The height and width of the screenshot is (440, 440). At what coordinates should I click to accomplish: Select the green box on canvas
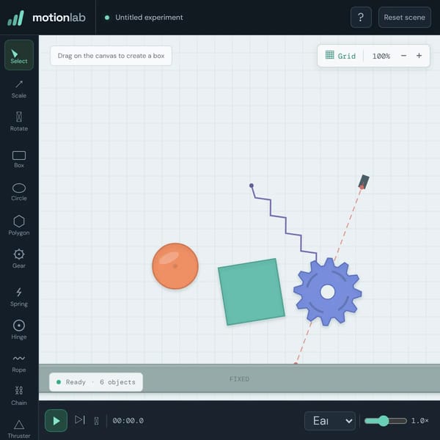[x=252, y=292]
